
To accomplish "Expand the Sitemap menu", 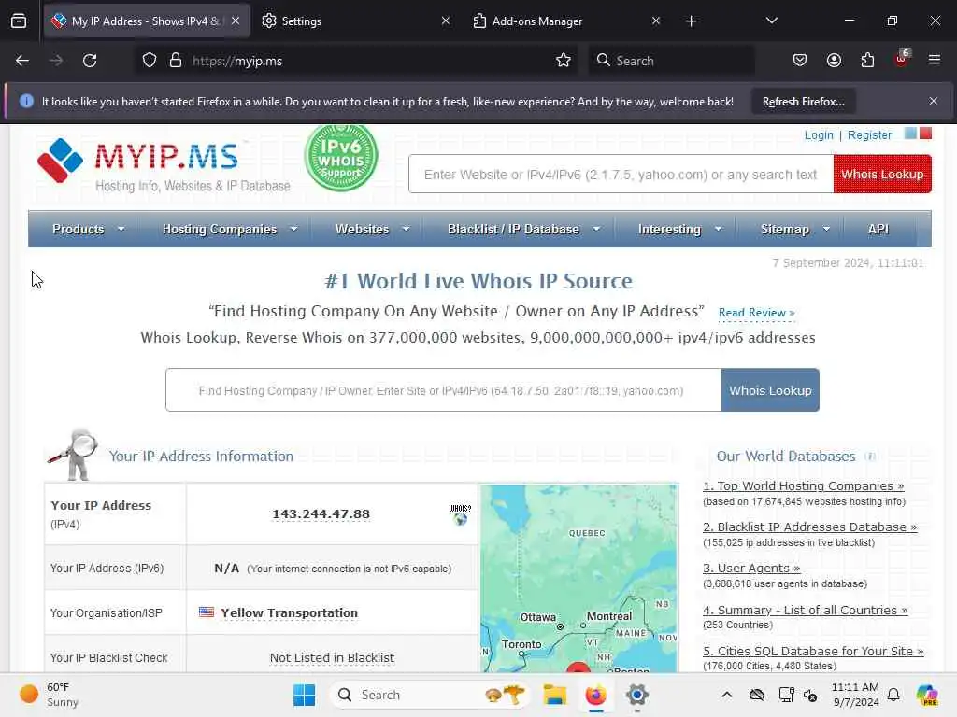I will (794, 230).
